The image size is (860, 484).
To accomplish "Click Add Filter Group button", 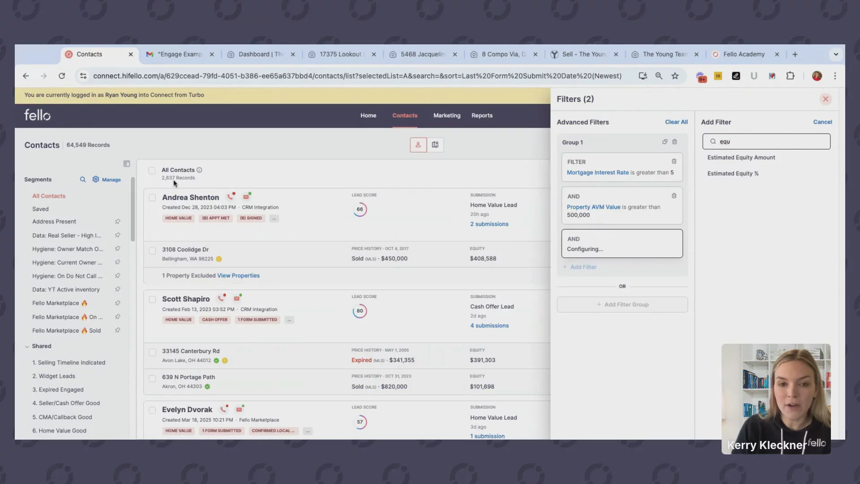I will [622, 304].
